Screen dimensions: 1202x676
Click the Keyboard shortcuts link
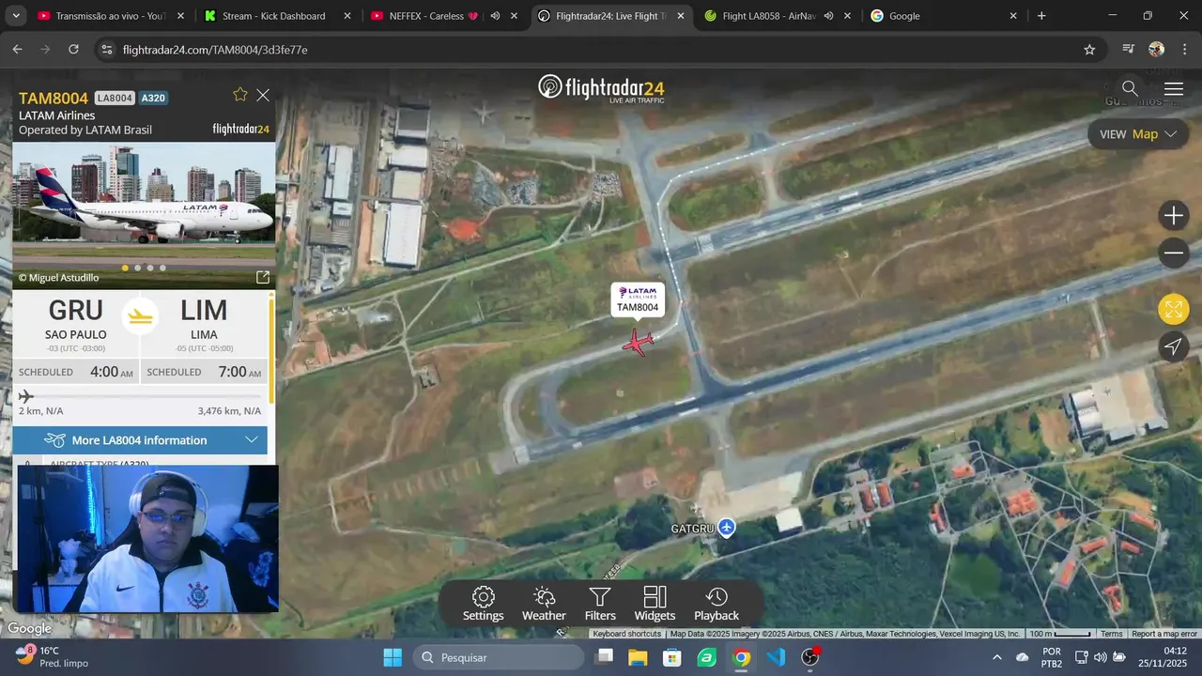tap(626, 634)
